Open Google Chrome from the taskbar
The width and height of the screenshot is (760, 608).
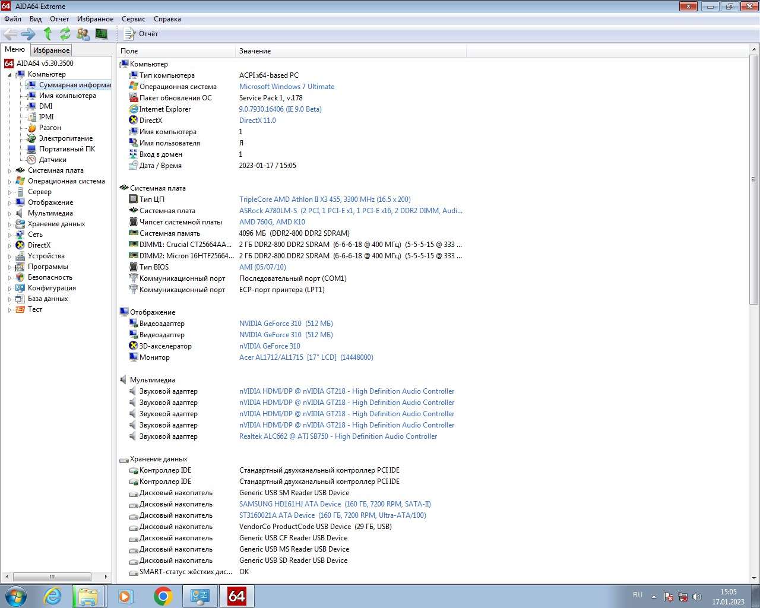163,596
